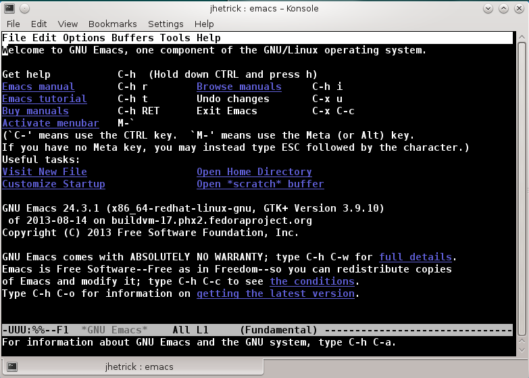
Task: Open the View menu
Action: [68, 24]
